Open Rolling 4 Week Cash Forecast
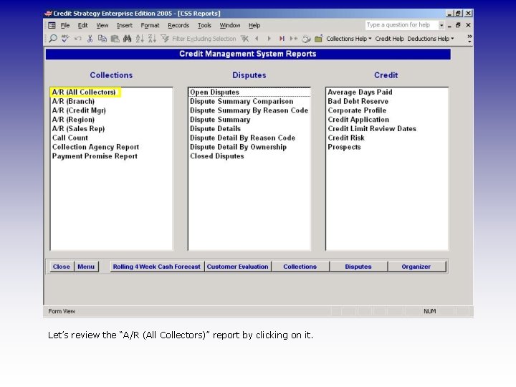This screenshot has width=516, height=387. coord(157,267)
